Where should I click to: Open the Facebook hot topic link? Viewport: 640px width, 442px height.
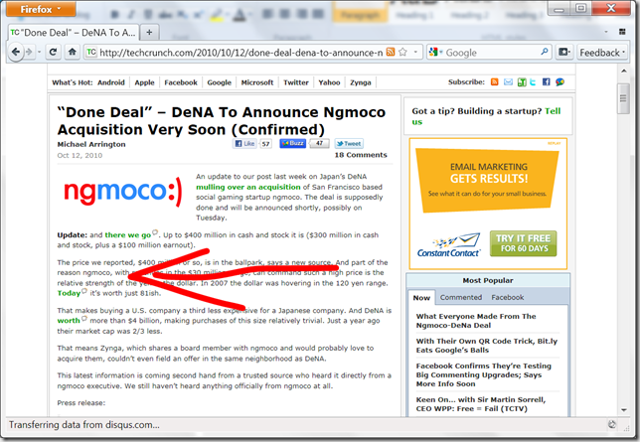pyautogui.click(x=181, y=82)
